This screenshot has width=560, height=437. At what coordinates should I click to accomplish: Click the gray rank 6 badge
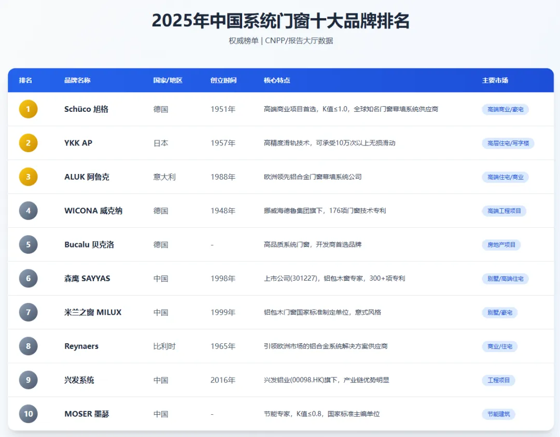pos(28,279)
